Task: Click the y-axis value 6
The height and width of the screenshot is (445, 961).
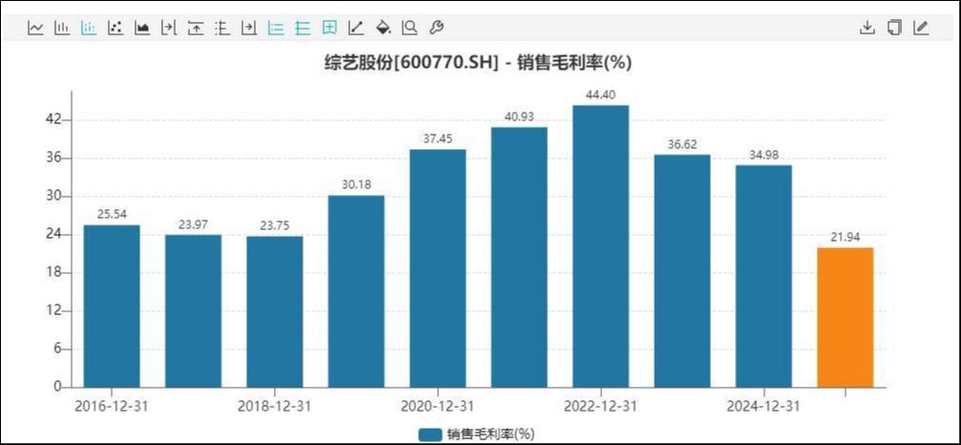Action: pyautogui.click(x=57, y=350)
